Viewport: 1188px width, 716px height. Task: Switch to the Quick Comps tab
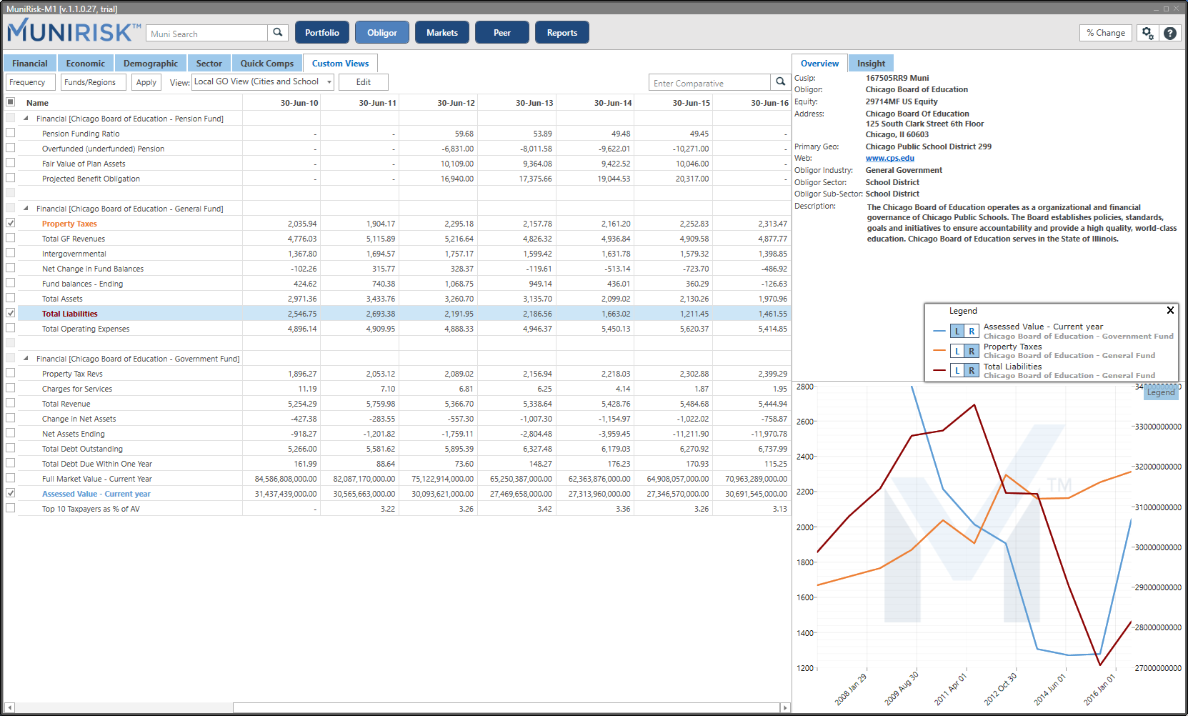(x=267, y=64)
